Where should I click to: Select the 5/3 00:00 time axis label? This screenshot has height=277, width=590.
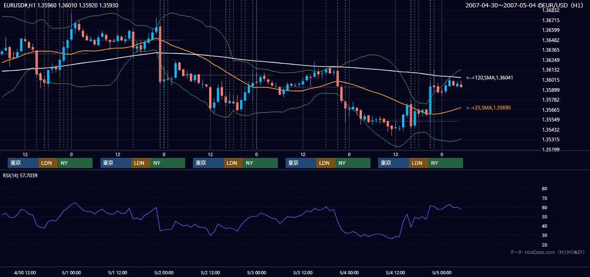pos(257,273)
